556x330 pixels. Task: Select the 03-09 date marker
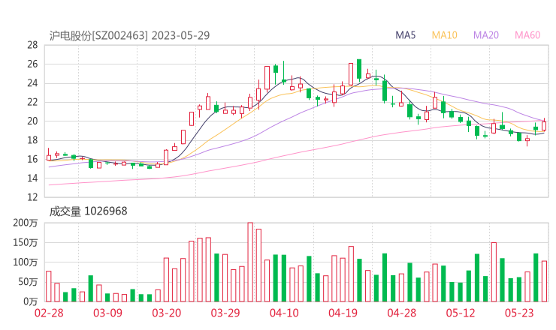(x=109, y=313)
